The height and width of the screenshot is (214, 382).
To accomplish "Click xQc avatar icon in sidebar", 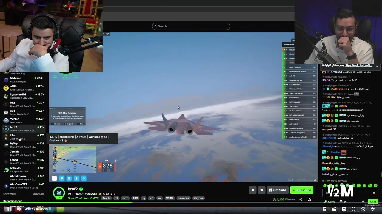I will pyautogui.click(x=6, y=112).
